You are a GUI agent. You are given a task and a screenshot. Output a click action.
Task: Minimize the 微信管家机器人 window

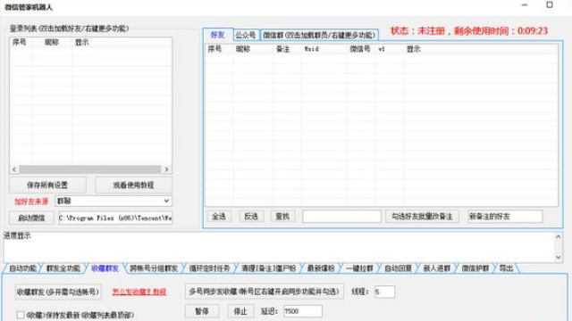[x=525, y=5]
